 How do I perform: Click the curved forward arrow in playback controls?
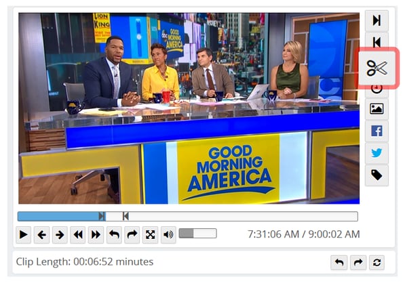click(132, 235)
